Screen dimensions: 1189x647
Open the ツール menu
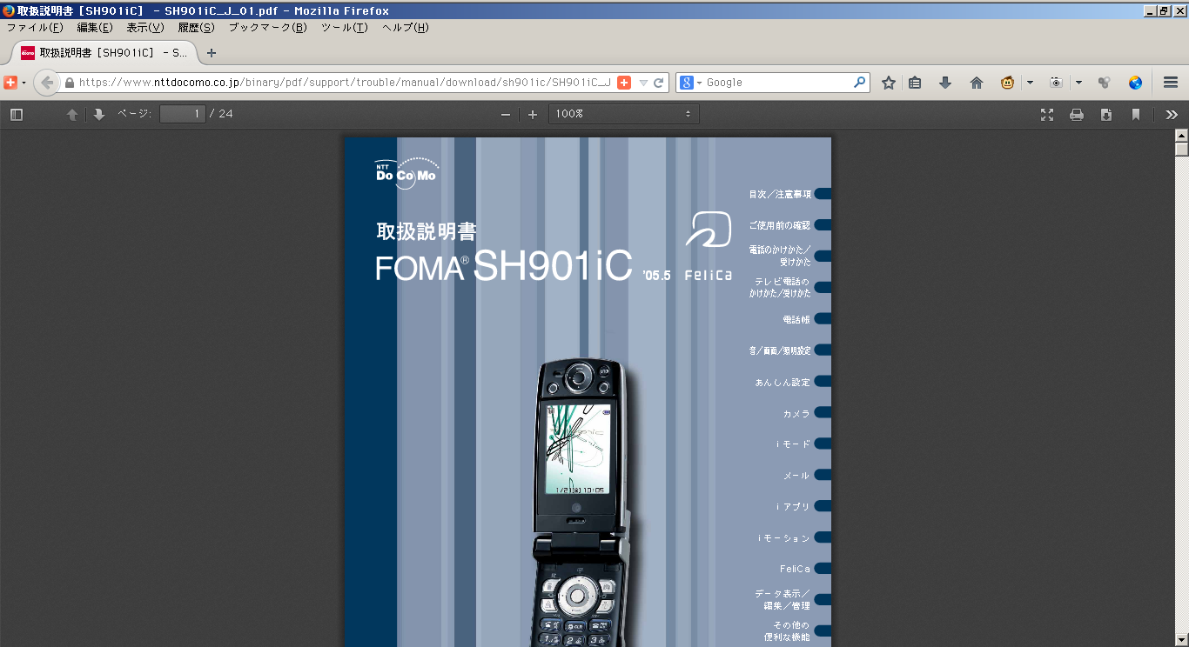(x=345, y=27)
